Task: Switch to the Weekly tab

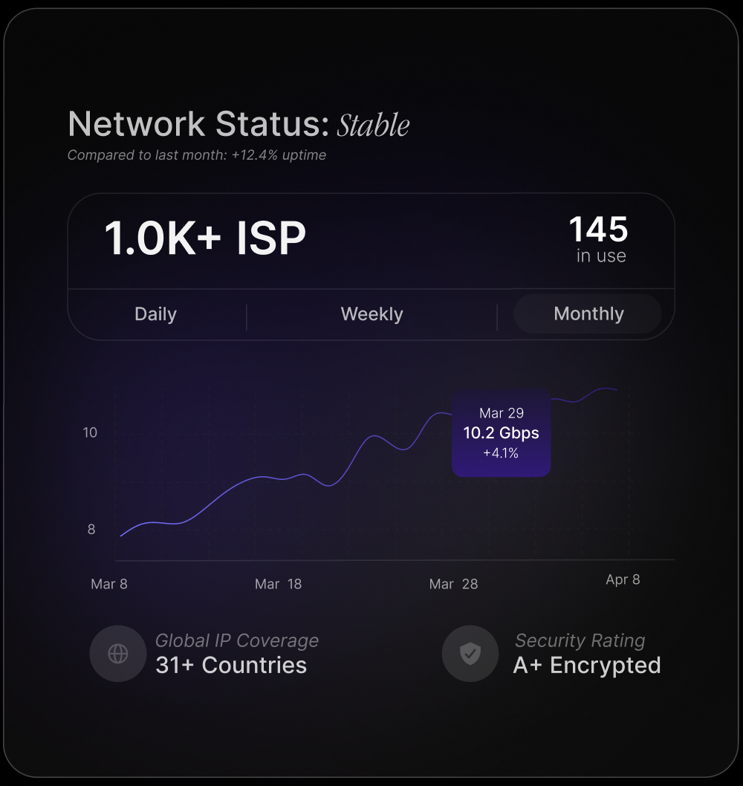Action: click(371, 314)
